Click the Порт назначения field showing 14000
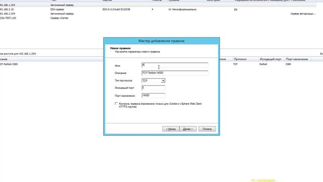Screen dimensions: 323x182 [153, 96]
